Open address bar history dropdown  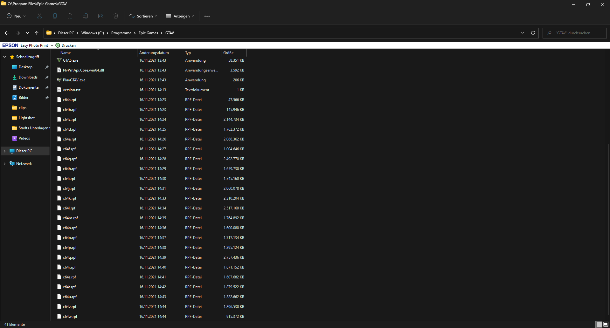[523, 33]
